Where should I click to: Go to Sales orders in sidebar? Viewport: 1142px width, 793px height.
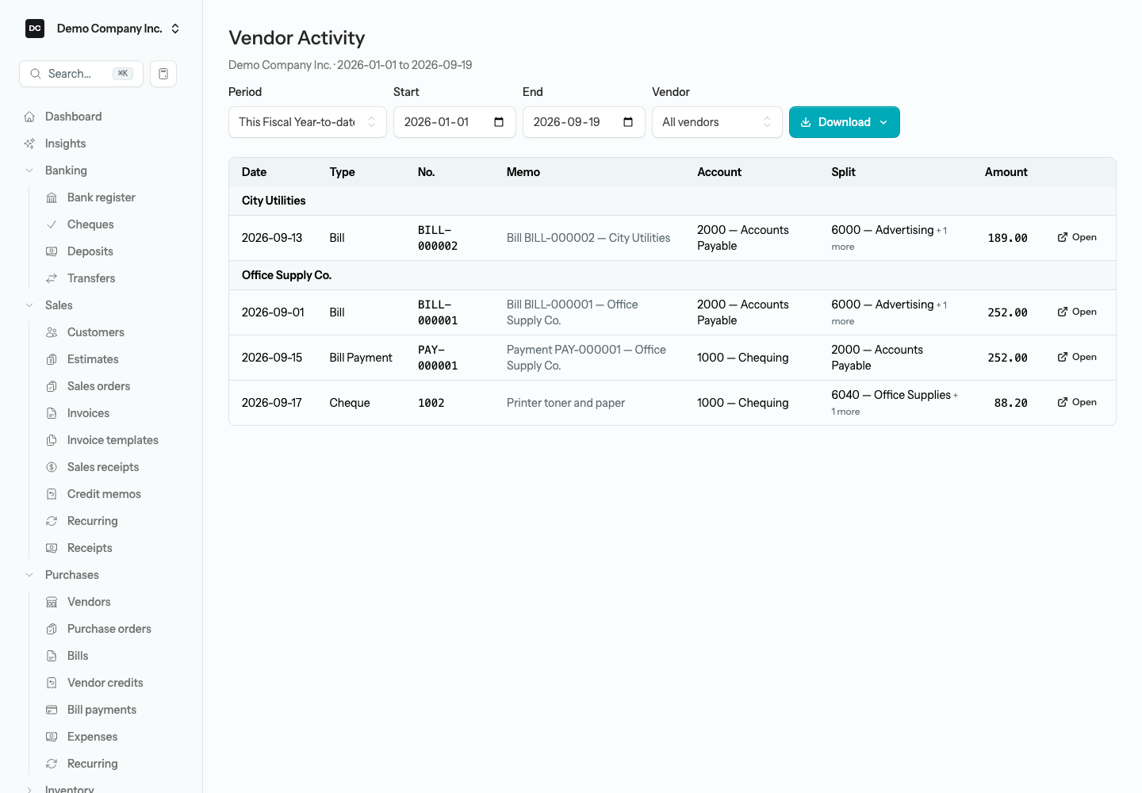(98, 386)
